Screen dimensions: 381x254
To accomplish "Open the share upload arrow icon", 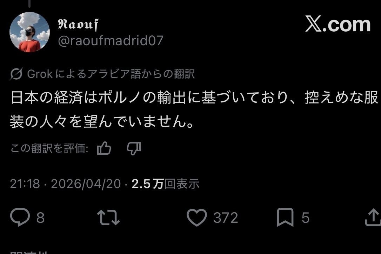I will 373,218.
